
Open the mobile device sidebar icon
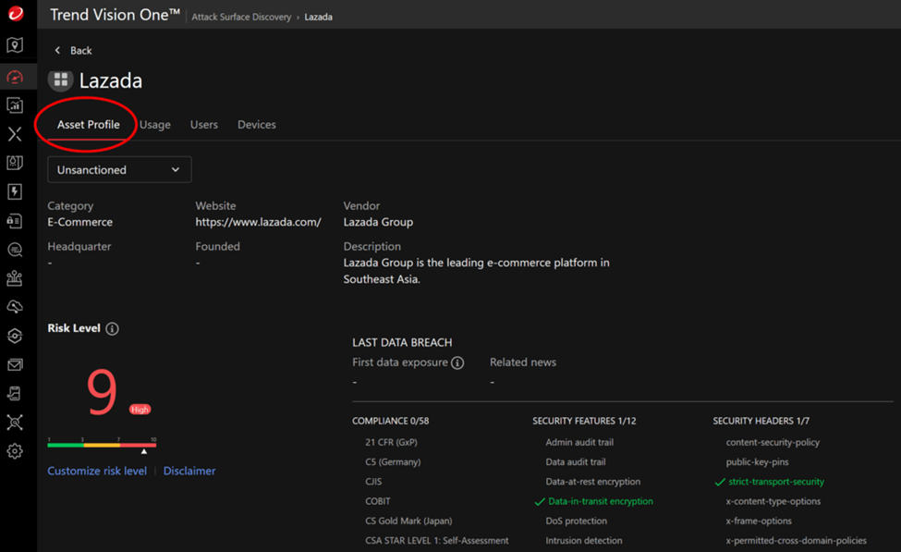[x=15, y=393]
